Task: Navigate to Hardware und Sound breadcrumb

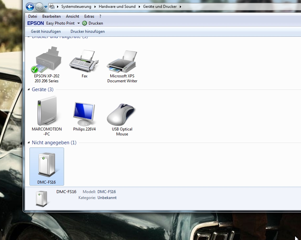Action: [x=117, y=7]
